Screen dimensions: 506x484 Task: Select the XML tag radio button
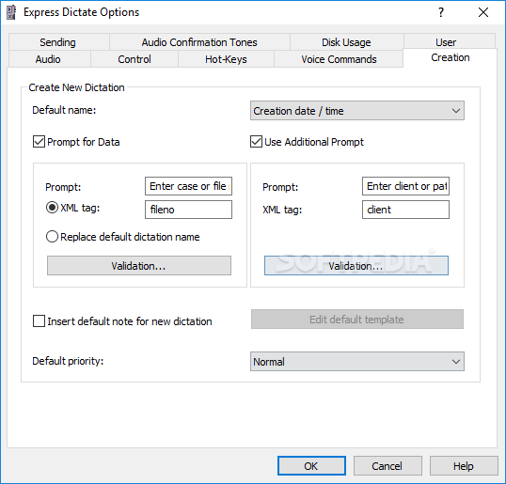pyautogui.click(x=52, y=208)
